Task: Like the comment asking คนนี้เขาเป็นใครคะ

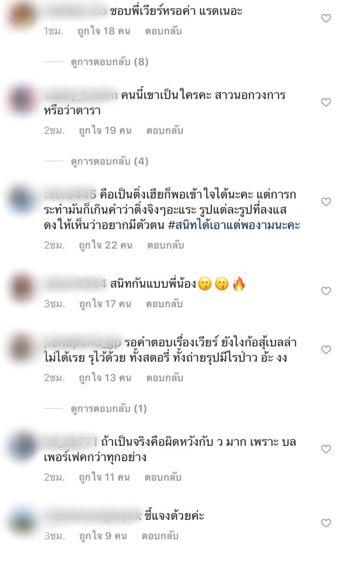Action: 326,102
